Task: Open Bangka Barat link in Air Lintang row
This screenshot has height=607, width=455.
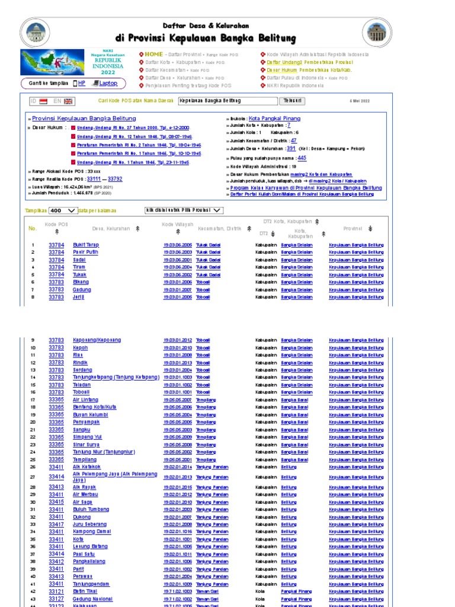Action: click(294, 400)
